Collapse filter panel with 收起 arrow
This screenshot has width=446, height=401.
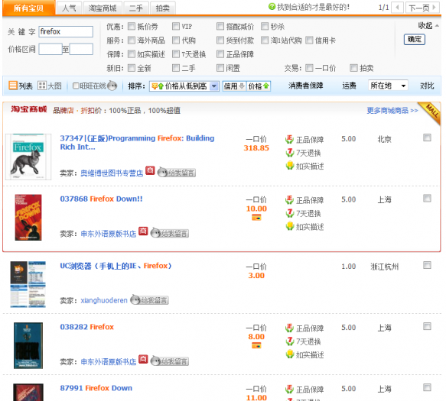click(x=428, y=25)
